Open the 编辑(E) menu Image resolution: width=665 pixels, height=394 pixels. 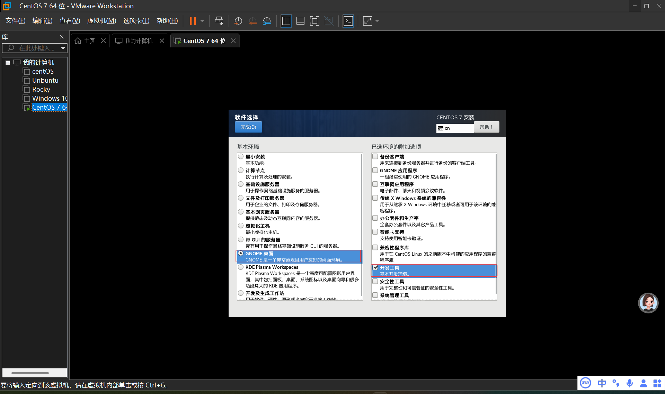pos(43,21)
